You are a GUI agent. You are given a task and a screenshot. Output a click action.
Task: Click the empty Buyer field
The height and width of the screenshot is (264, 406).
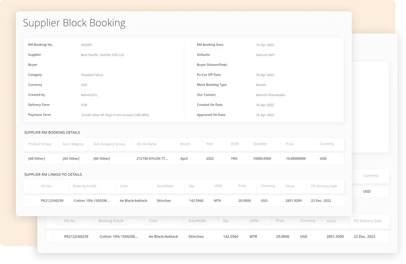(x=104, y=65)
